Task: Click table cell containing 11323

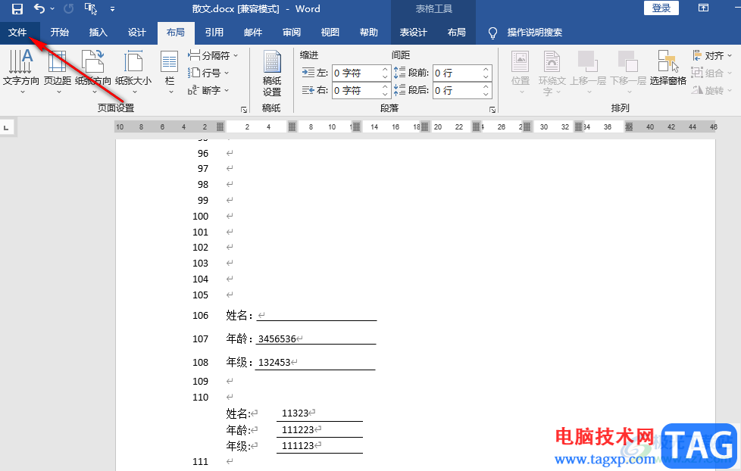Action: point(320,413)
